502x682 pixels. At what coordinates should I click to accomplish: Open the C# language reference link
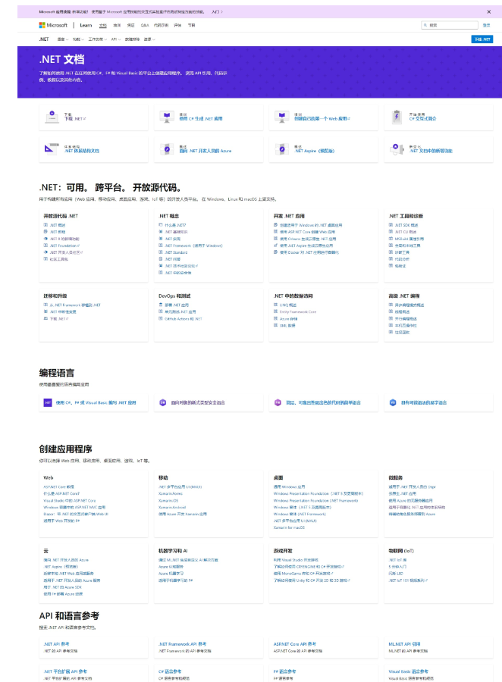coord(170,671)
